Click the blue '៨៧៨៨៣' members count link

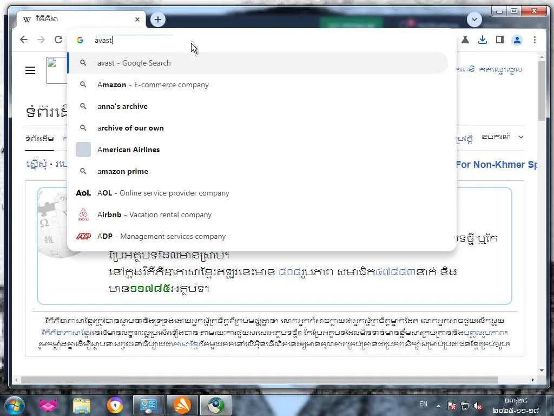(x=395, y=272)
